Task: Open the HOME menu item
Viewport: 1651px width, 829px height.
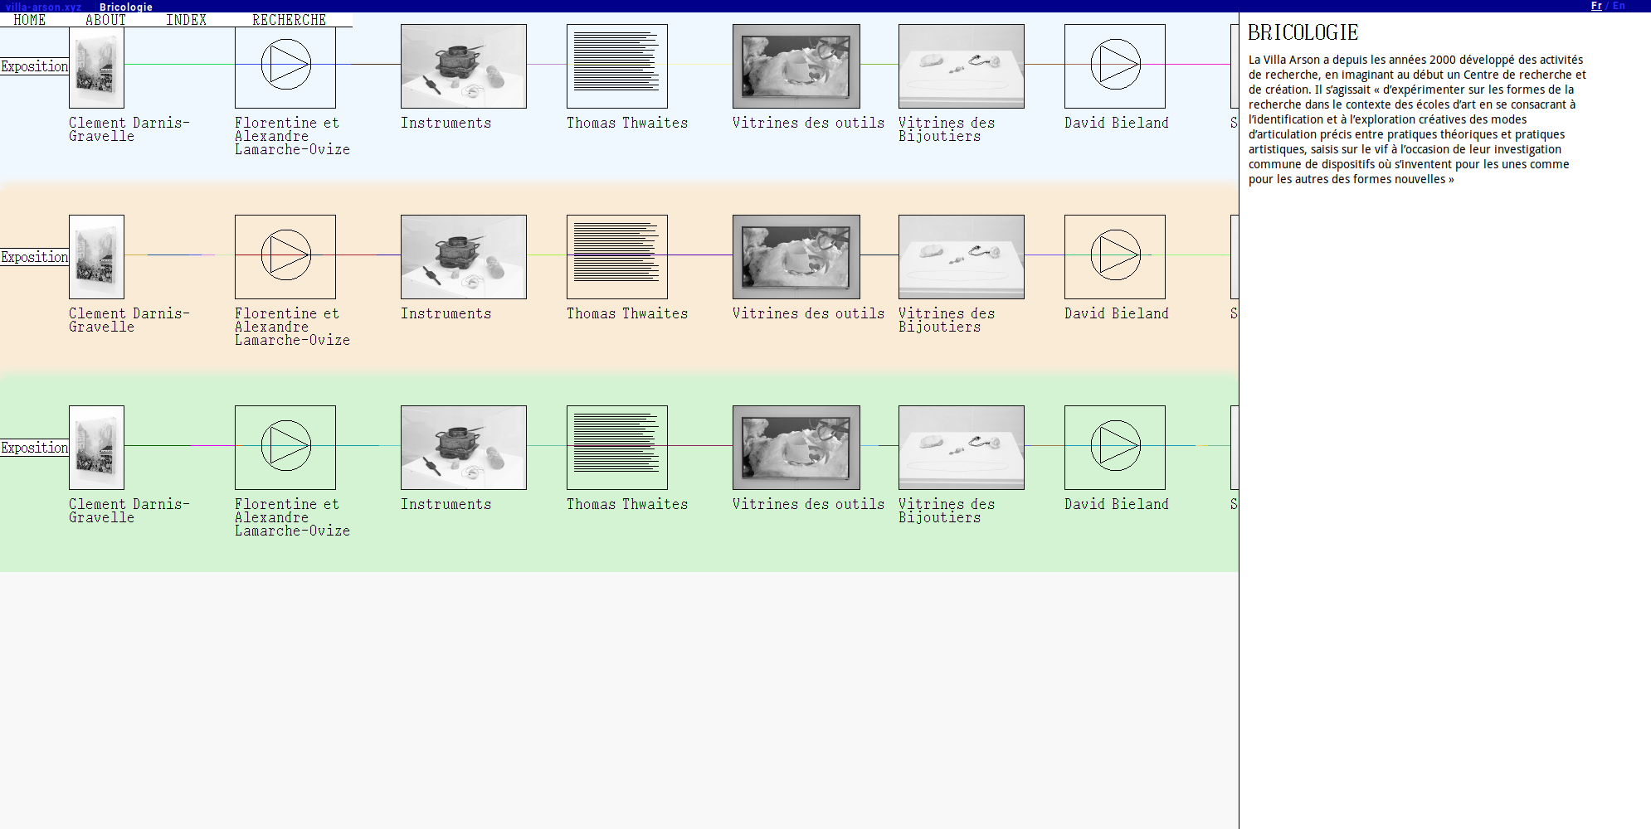Action: [x=30, y=20]
